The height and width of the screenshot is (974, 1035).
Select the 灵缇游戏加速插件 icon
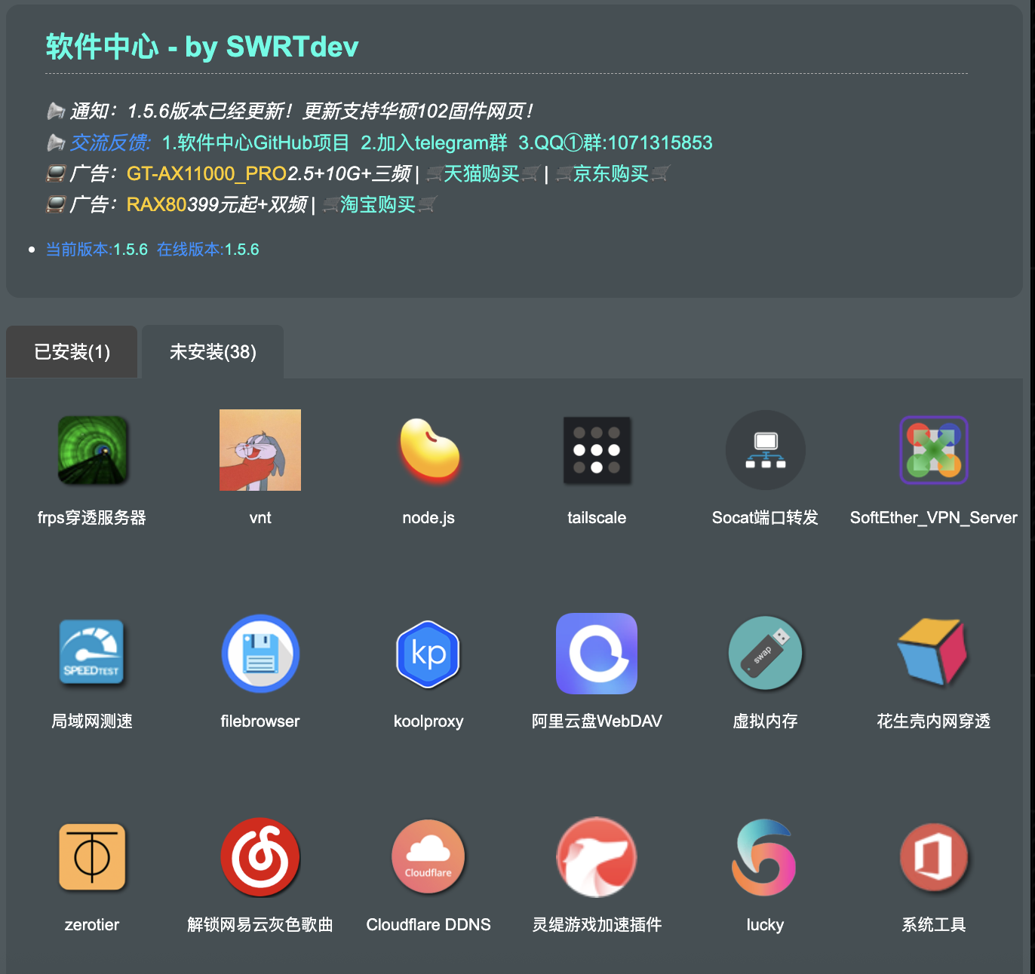pos(597,857)
